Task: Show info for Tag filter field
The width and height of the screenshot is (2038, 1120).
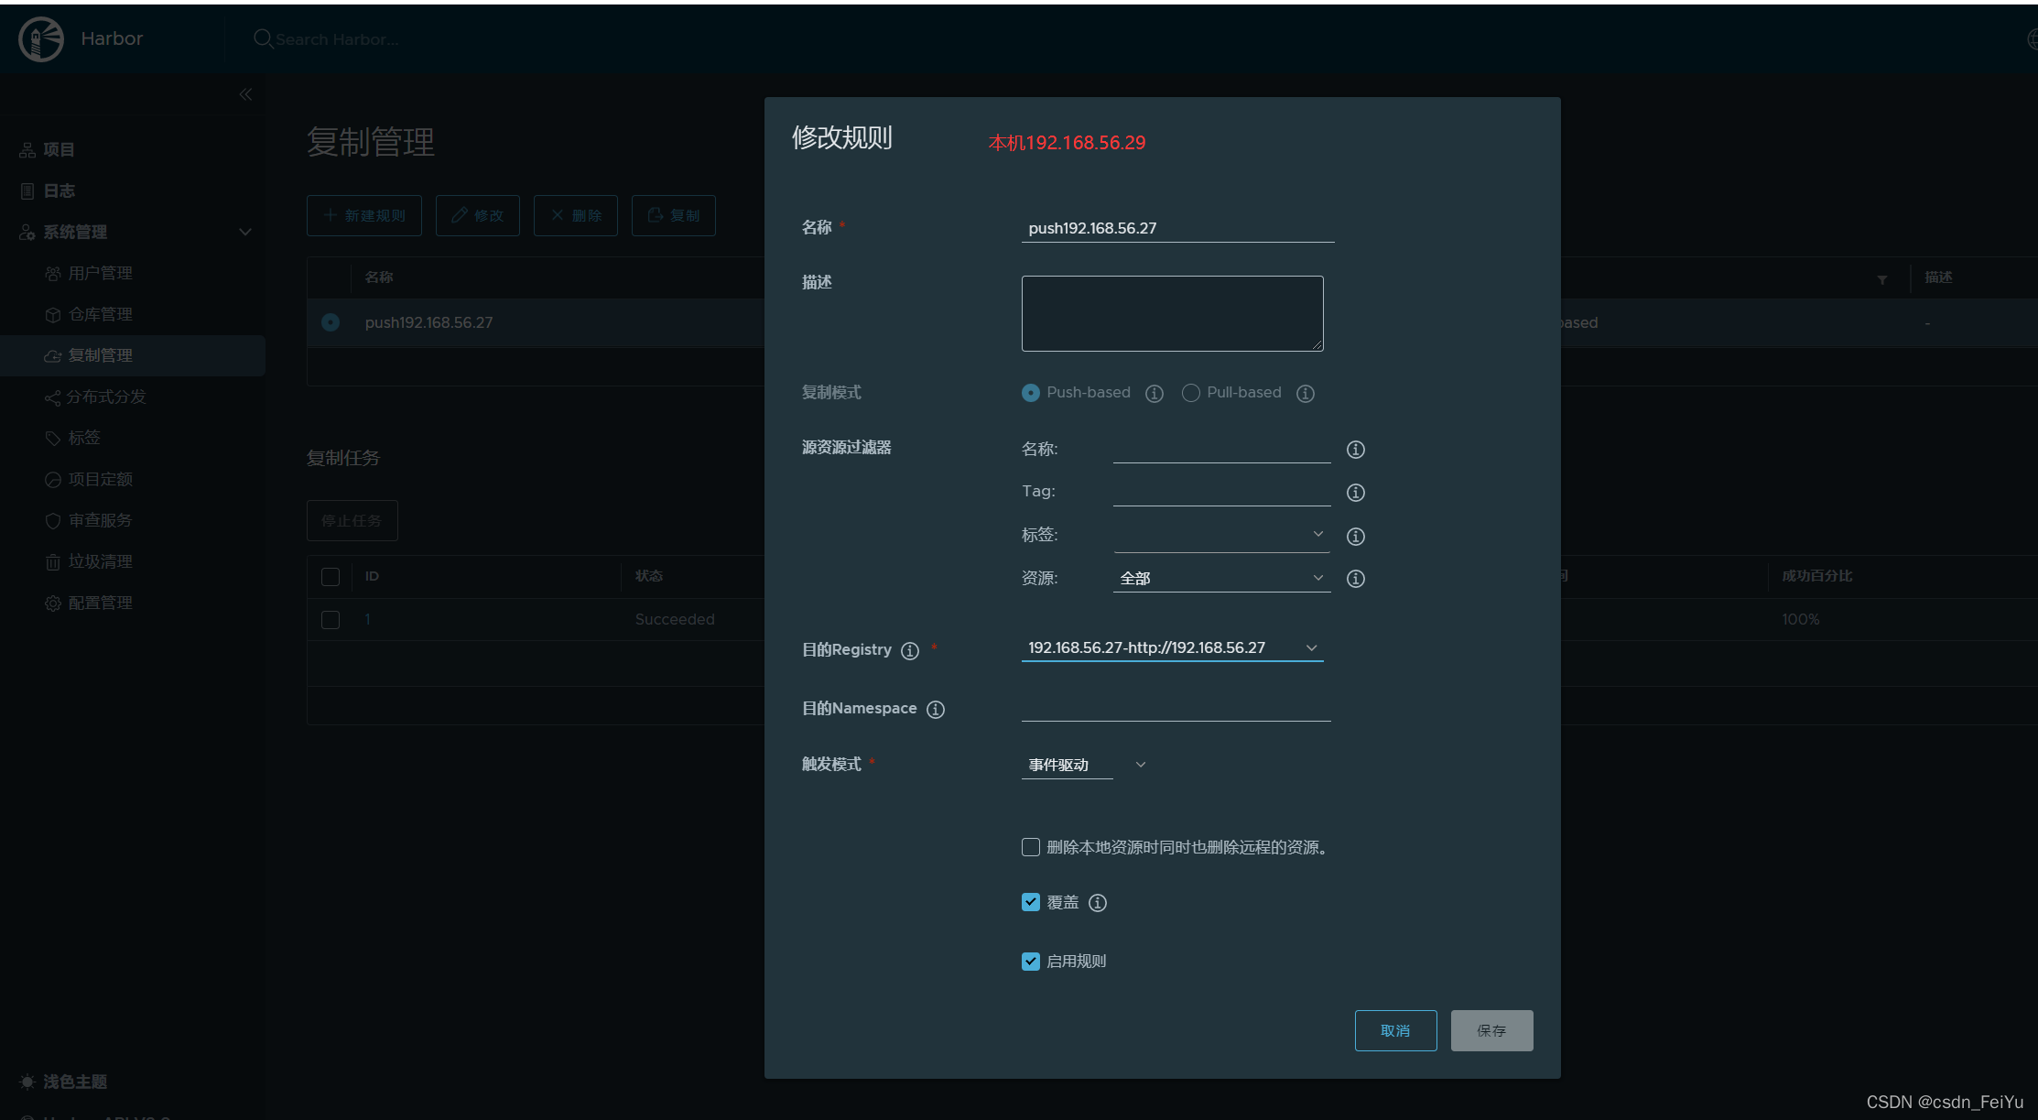Action: [1356, 493]
